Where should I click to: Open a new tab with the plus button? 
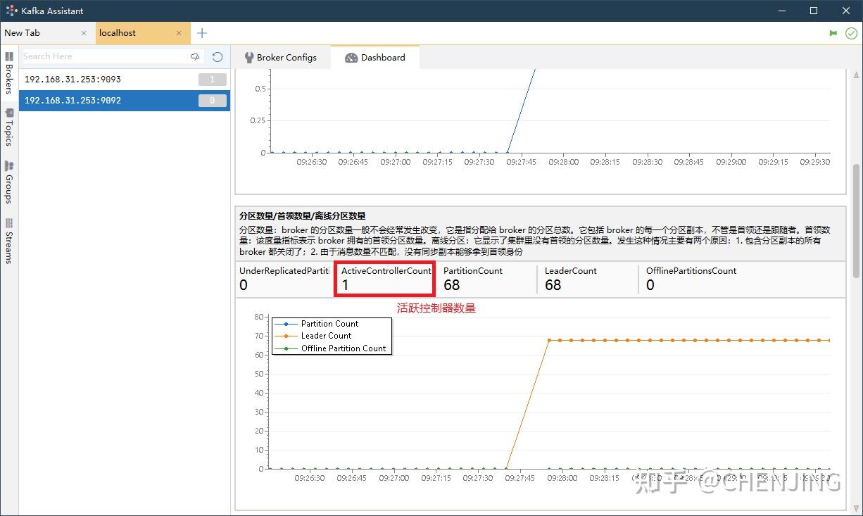click(x=202, y=32)
